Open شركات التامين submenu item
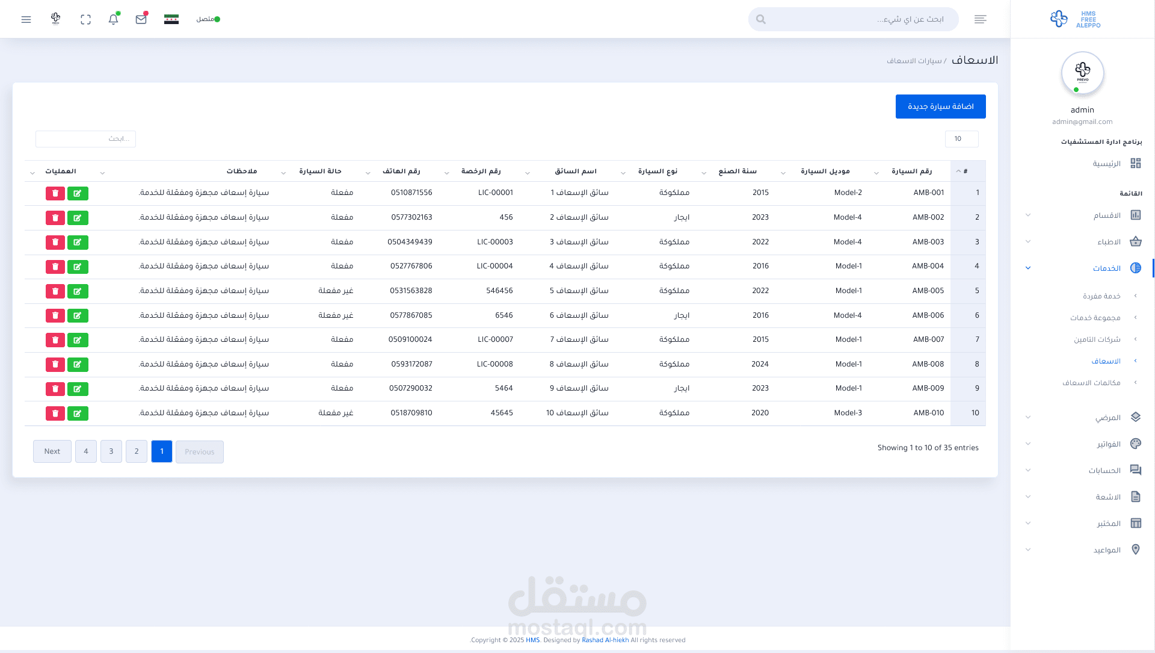The height and width of the screenshot is (653, 1155). (x=1097, y=339)
